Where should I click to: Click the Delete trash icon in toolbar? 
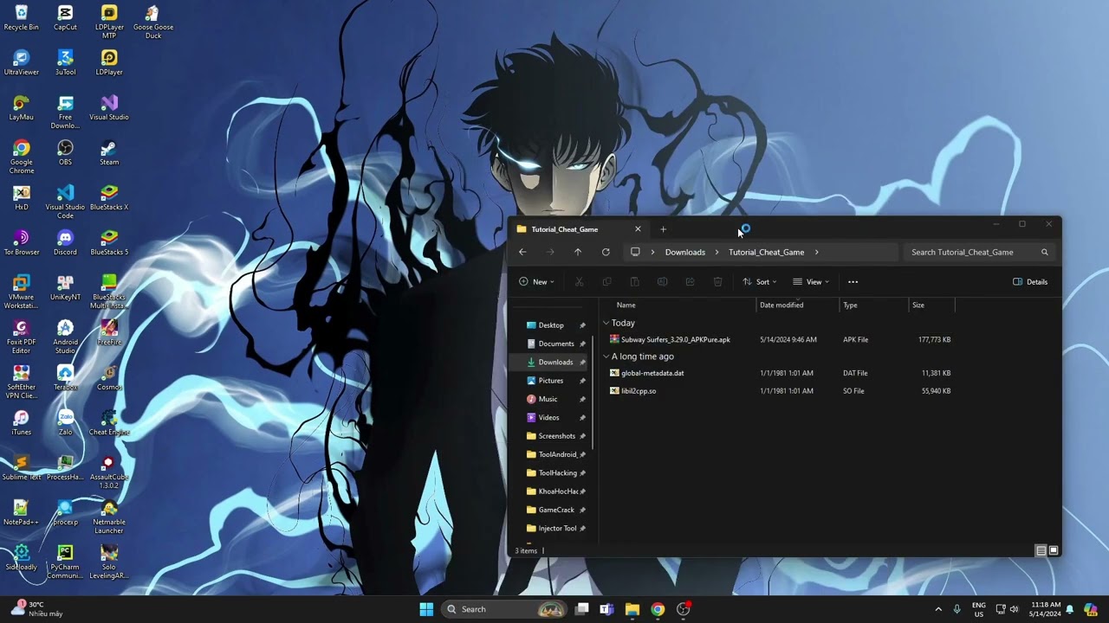point(717,281)
